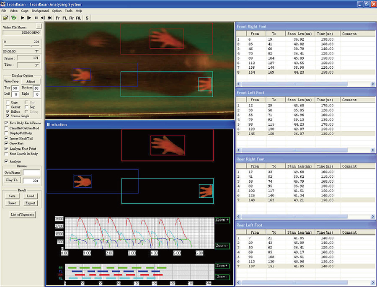Pause the video playback
The image size is (377, 287).
36,18
